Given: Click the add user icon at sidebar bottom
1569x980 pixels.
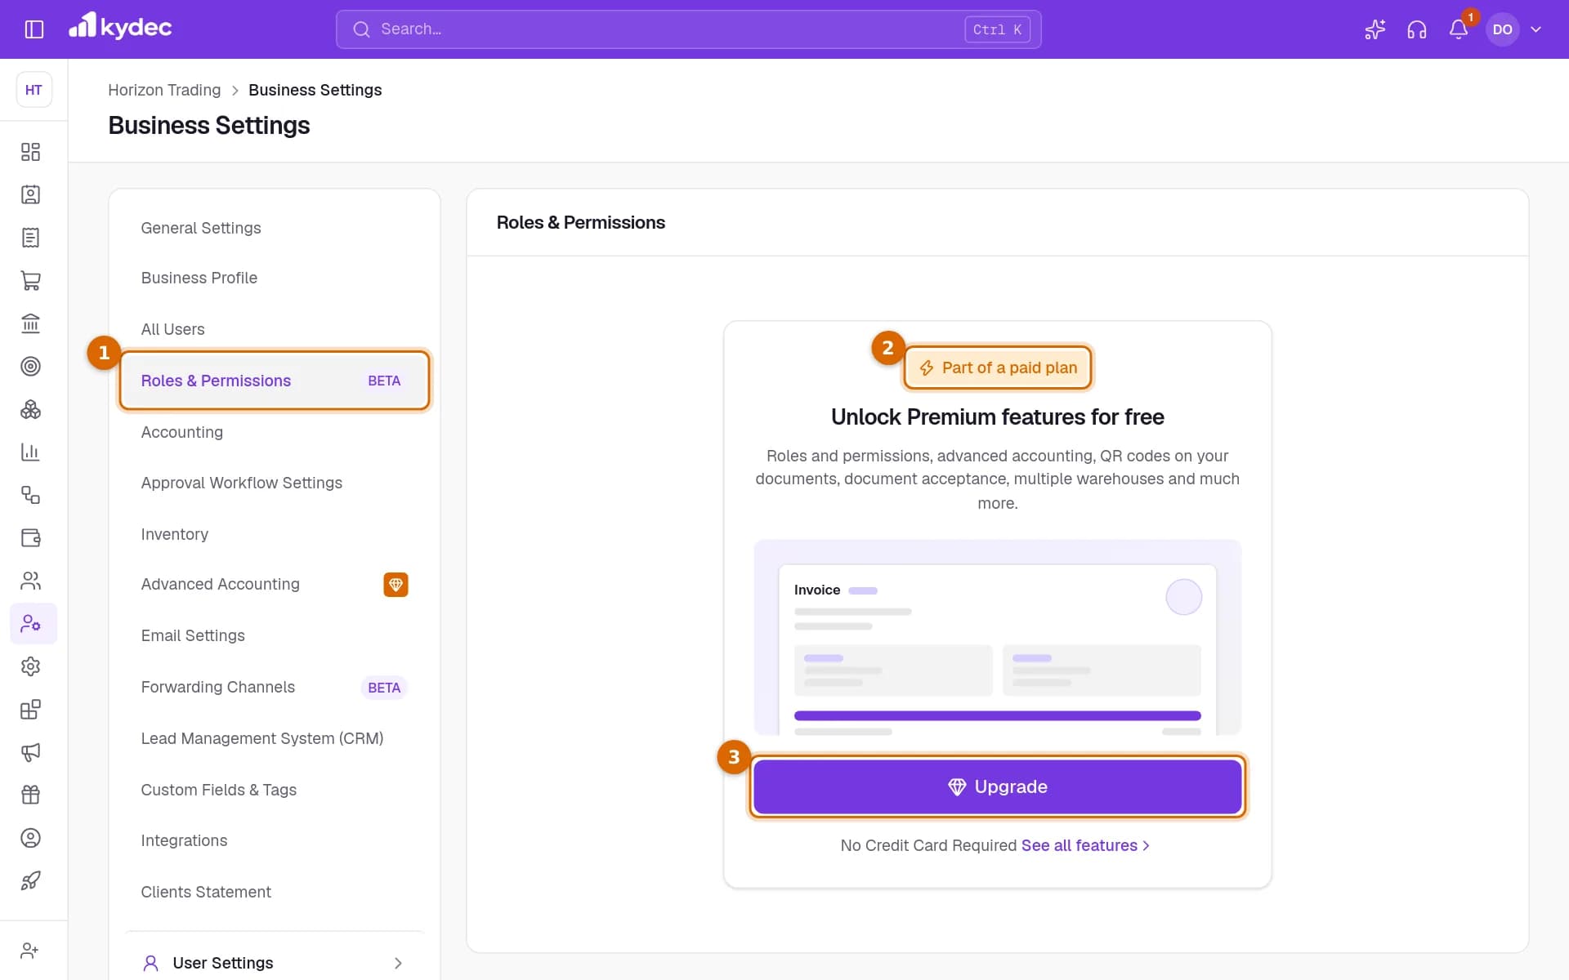Looking at the screenshot, I should tap(30, 951).
